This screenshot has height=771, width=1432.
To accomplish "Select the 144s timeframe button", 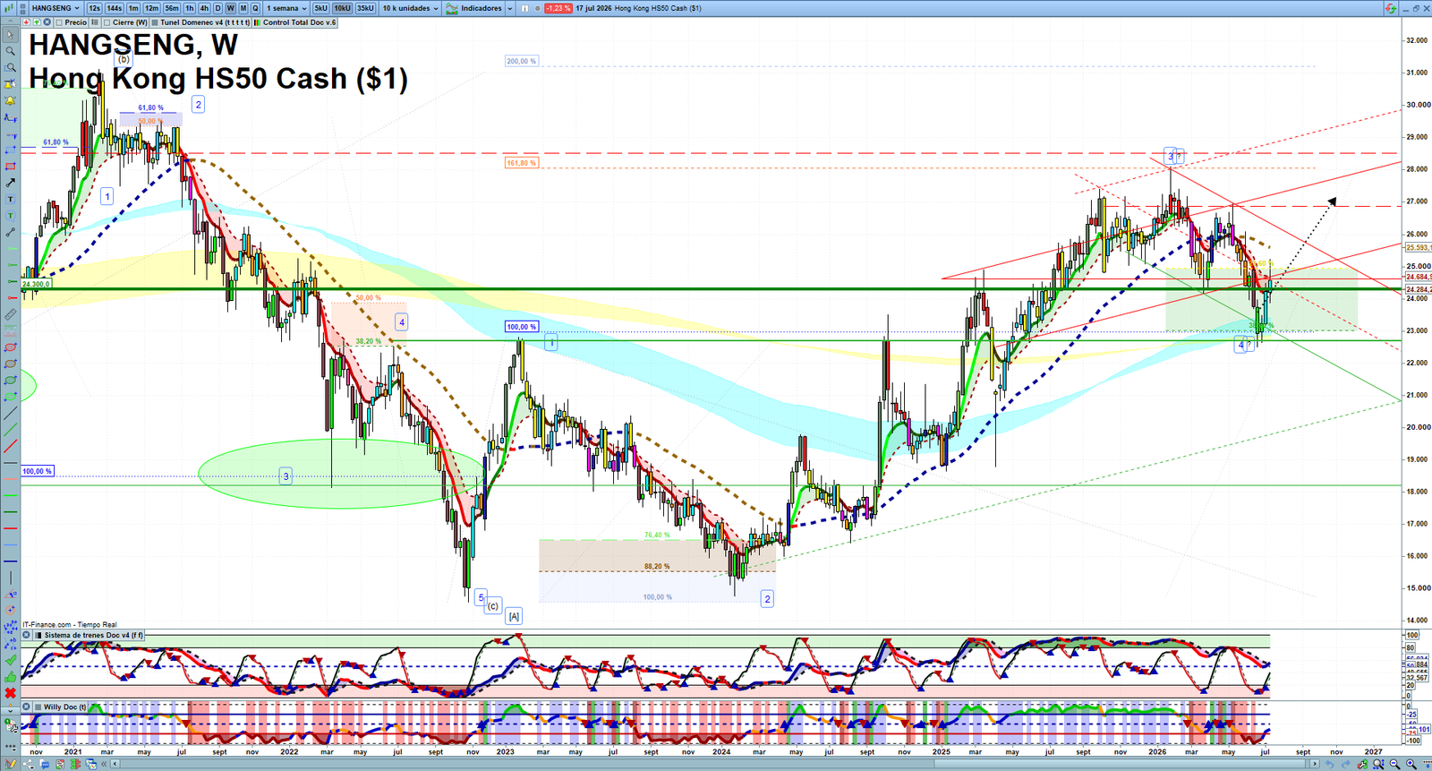I will coord(114,8).
